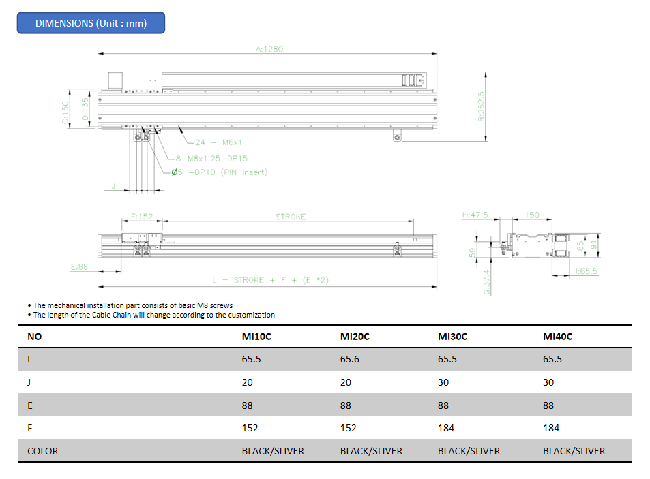Select the E:88 dimension label
Viewport: 650px width, 479px height.
click(x=79, y=267)
